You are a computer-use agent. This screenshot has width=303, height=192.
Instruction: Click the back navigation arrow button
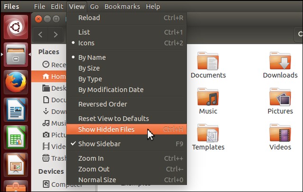(x=40, y=34)
